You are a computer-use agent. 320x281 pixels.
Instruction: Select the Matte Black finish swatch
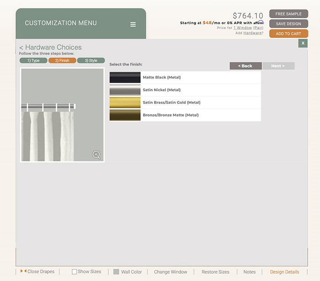(x=125, y=78)
